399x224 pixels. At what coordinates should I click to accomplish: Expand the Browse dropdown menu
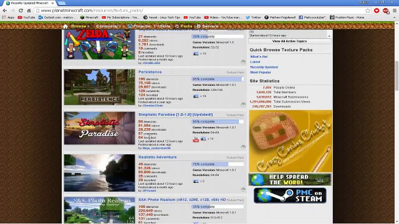click(x=80, y=26)
